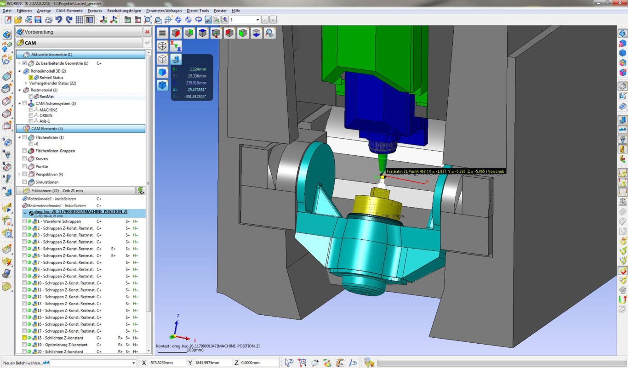Click the Print icon in toolbar
This screenshot has height=368, width=628.
pos(48,20)
